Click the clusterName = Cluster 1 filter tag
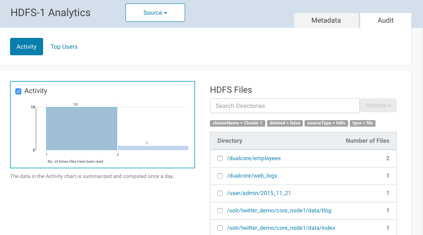 click(237, 123)
